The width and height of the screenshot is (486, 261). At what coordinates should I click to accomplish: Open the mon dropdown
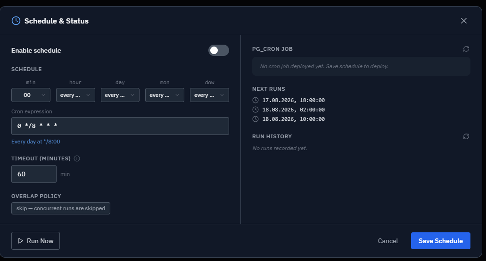165,95
